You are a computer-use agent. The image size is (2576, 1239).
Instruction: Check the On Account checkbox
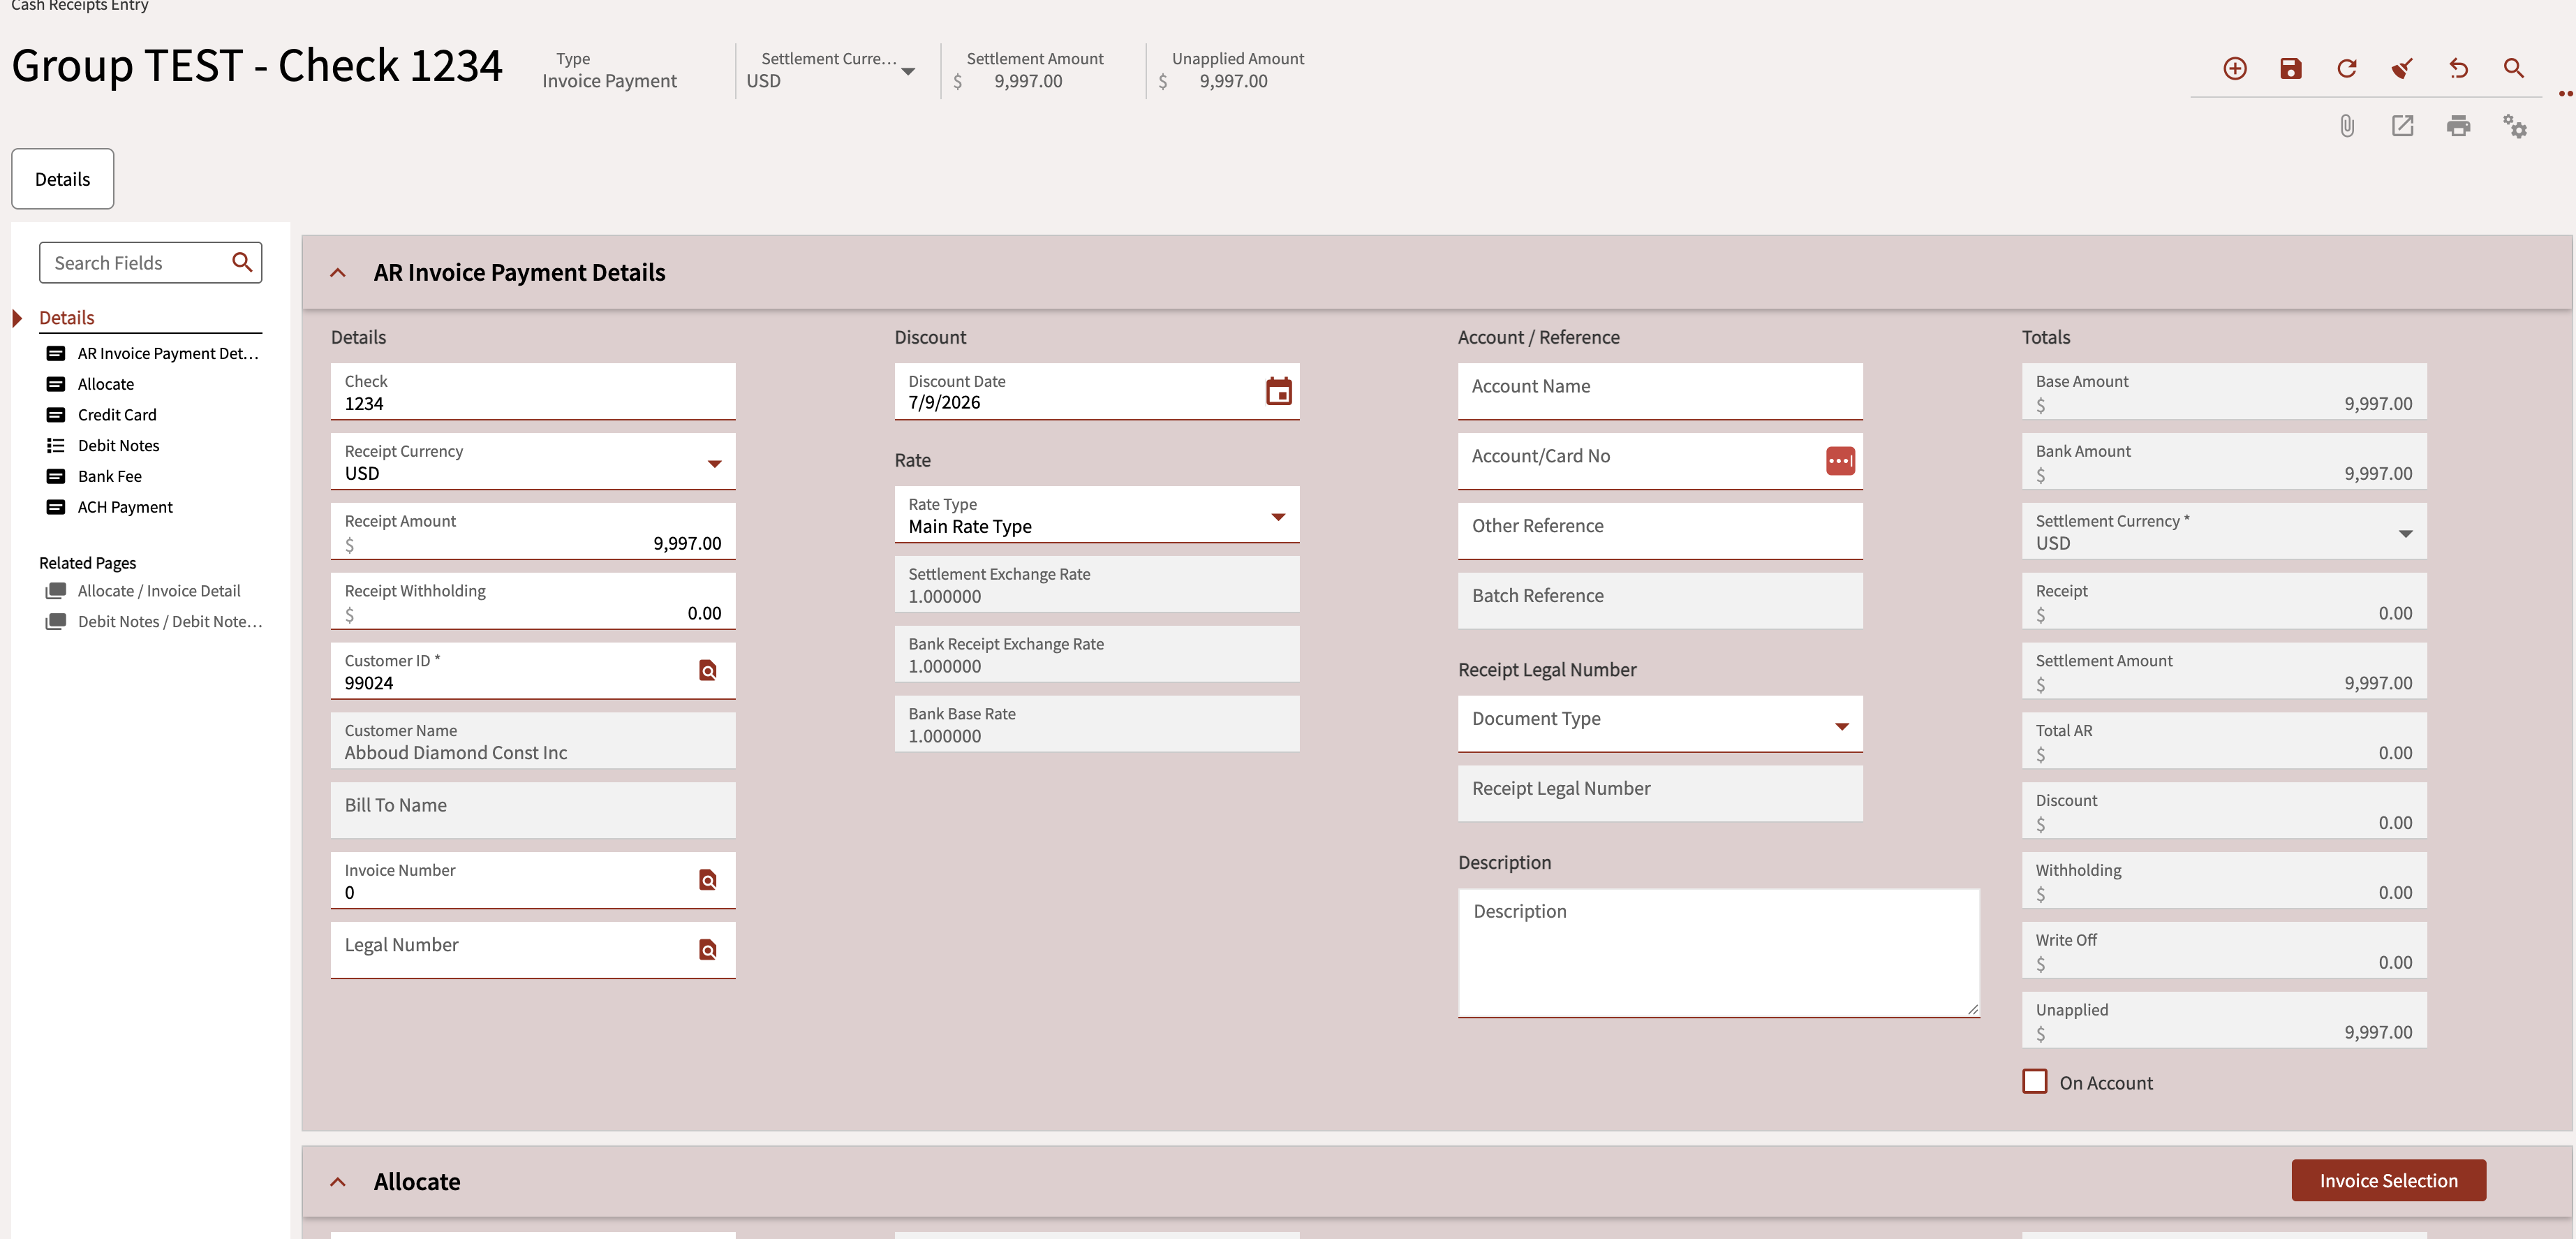[2034, 1082]
